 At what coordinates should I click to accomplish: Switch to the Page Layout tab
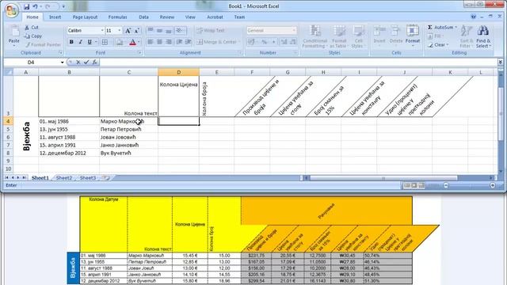coord(85,17)
